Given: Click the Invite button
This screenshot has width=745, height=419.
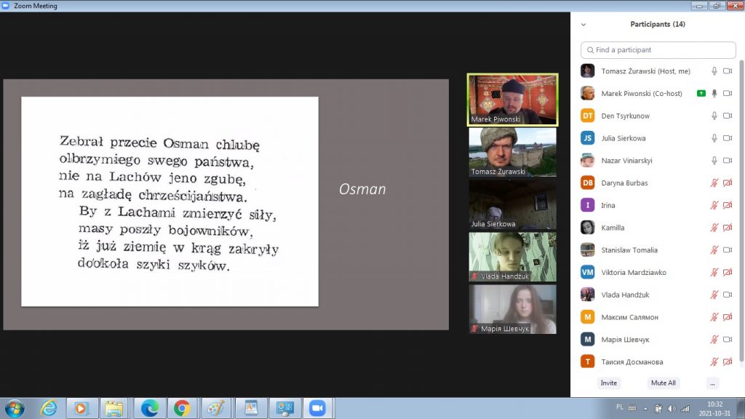Looking at the screenshot, I should point(609,383).
